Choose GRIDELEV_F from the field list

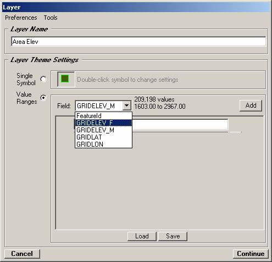(103, 123)
